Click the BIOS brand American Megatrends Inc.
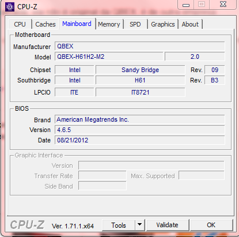The height and width of the screenshot is (237, 239). point(140,119)
